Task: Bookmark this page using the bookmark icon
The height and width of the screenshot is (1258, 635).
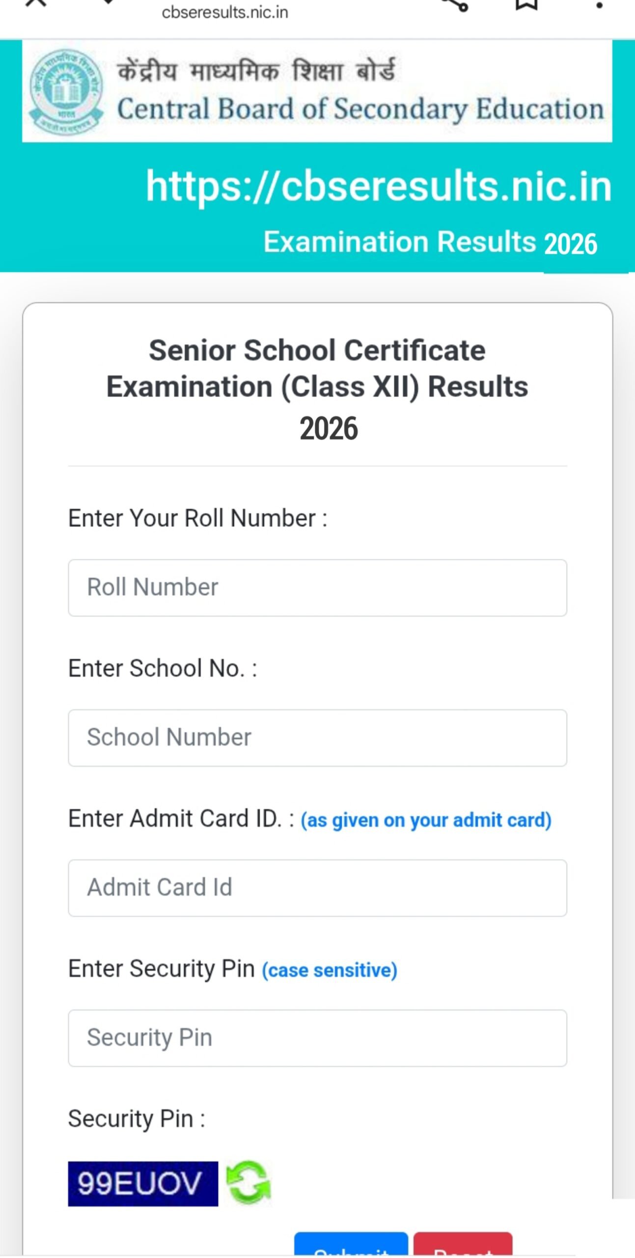Action: pos(526,5)
